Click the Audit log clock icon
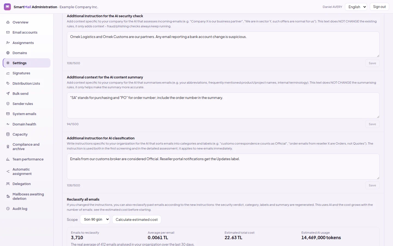The image size is (393, 246). 8,209
